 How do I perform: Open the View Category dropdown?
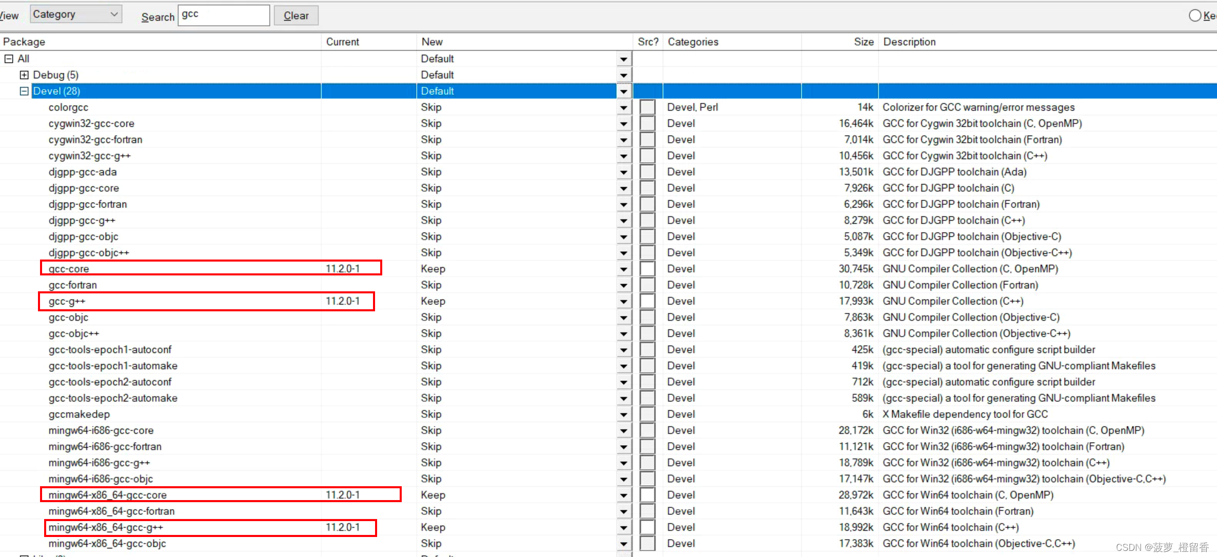click(x=75, y=14)
